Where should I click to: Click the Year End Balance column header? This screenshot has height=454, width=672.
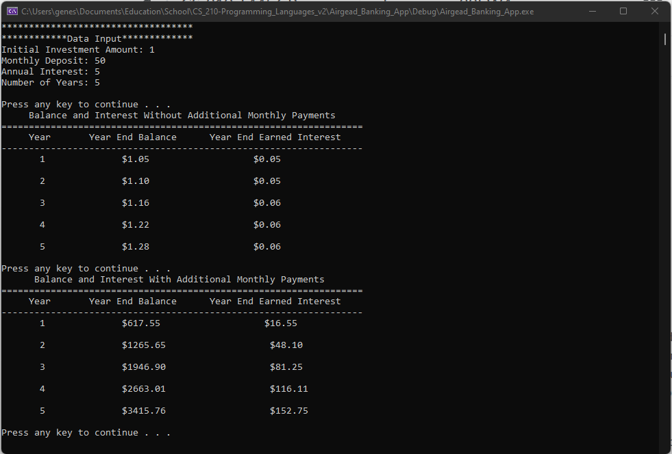(x=132, y=137)
